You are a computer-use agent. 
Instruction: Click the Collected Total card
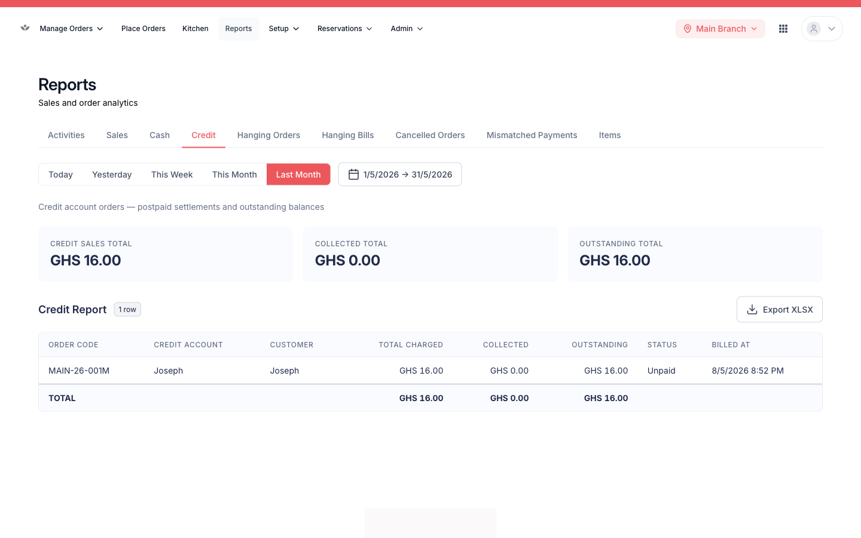(430, 254)
